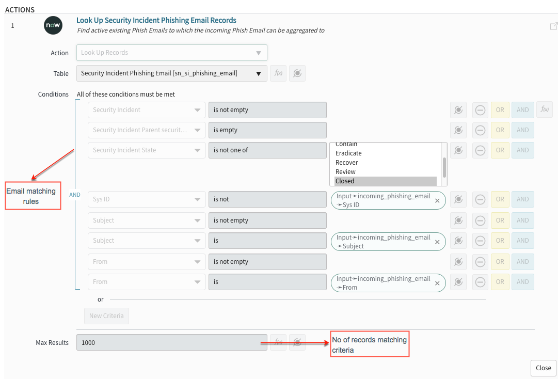The height and width of the screenshot is (379, 558).
Task: Click the AND group label on bracket
Action: pos(75,195)
